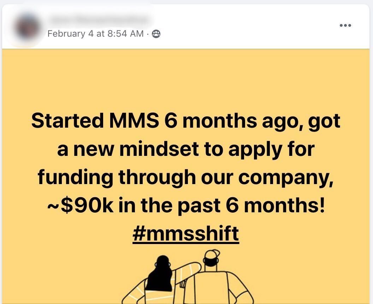Image resolution: width=373 pixels, height=304 pixels.
Task: Click the "Started MMS 6 months ago" line
Action: tap(186, 121)
